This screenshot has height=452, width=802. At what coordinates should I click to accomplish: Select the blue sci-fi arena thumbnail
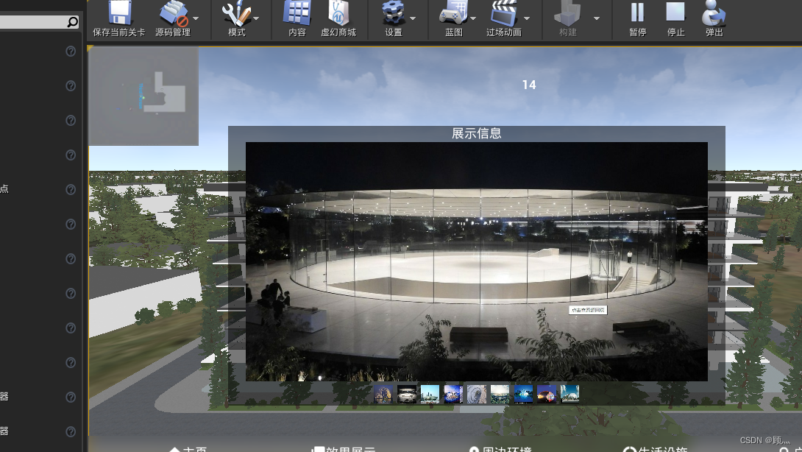[453, 394]
